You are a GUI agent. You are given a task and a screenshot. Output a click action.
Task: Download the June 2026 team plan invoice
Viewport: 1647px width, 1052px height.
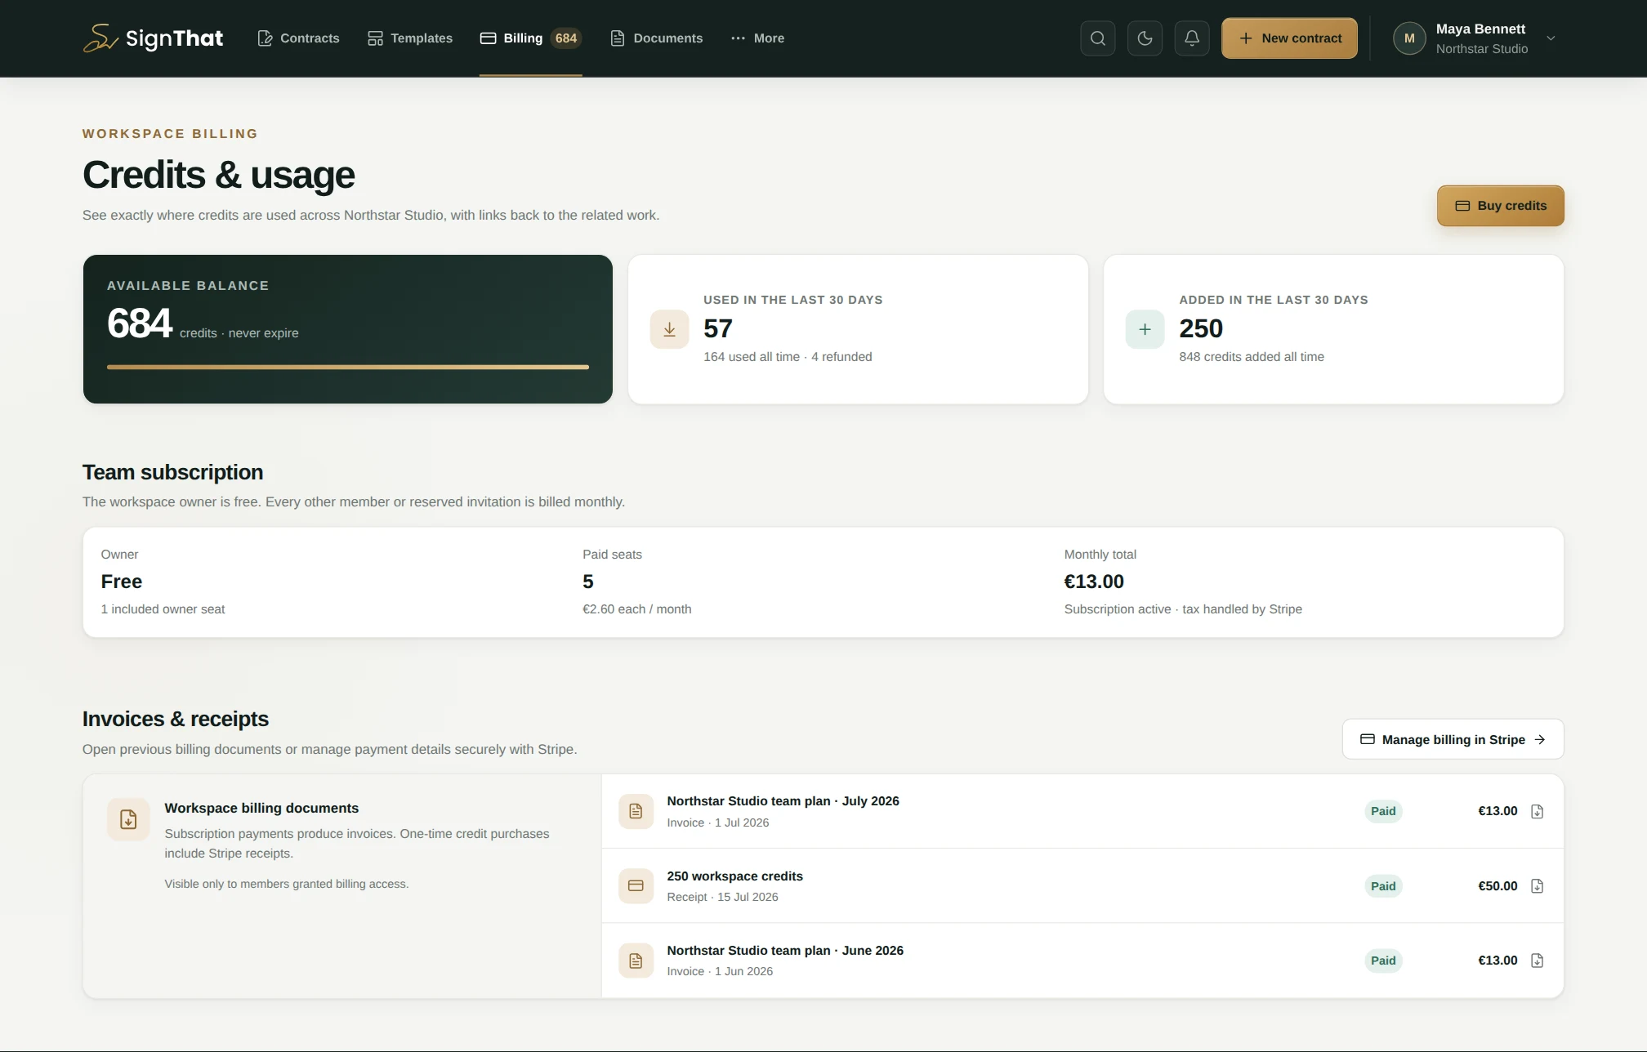[x=1537, y=961]
